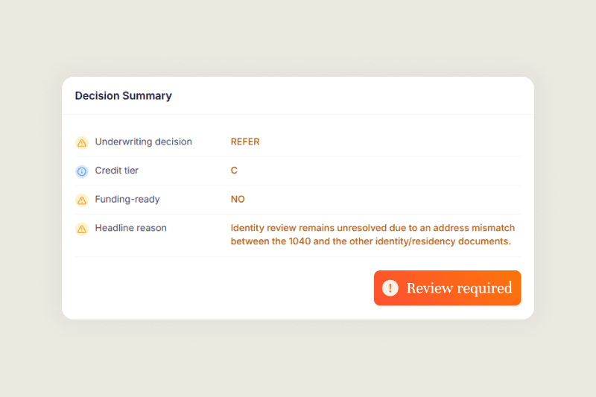596x397 pixels.
Task: Select the Funding-ready NO value
Action: 238,200
